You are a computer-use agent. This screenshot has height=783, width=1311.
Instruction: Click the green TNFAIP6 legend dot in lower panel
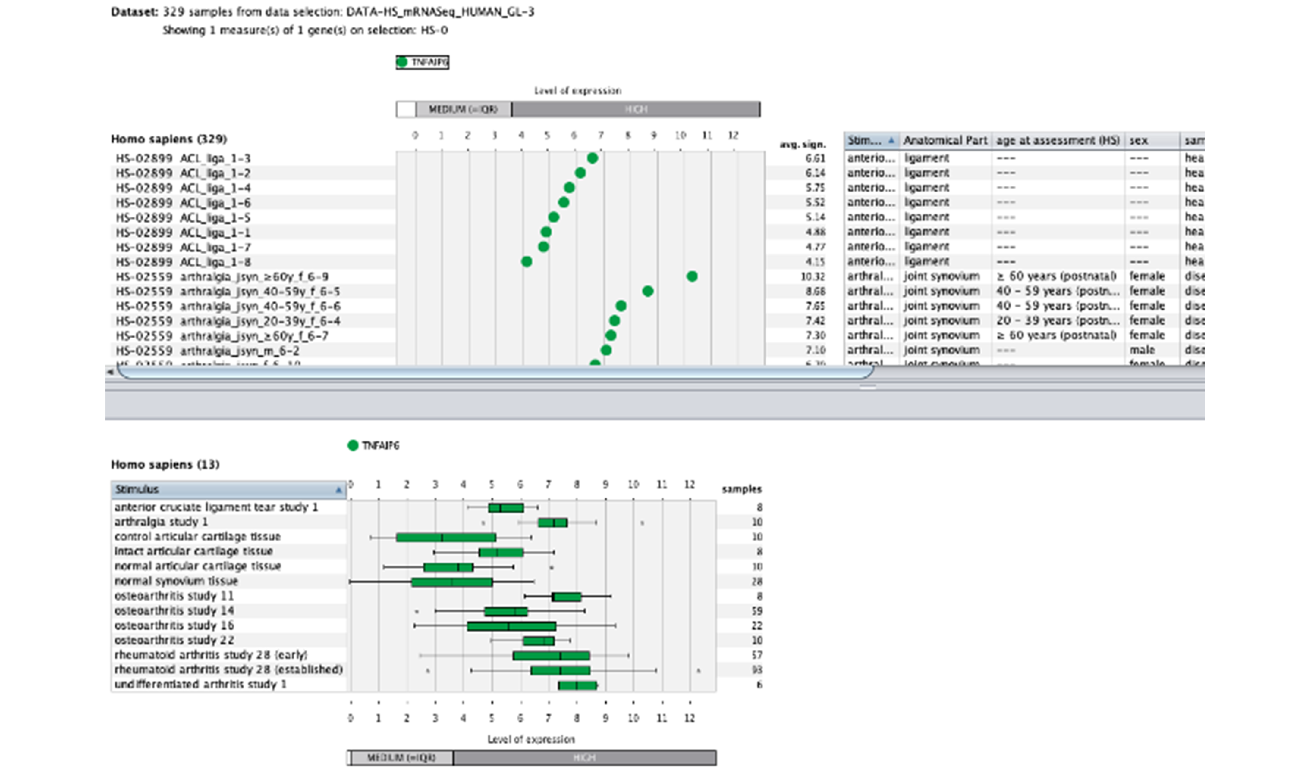pyautogui.click(x=353, y=446)
